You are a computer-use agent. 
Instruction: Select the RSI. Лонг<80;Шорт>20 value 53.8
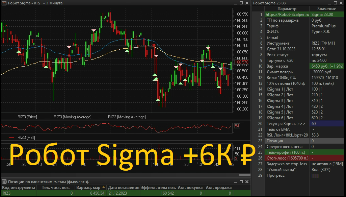coord(327,135)
